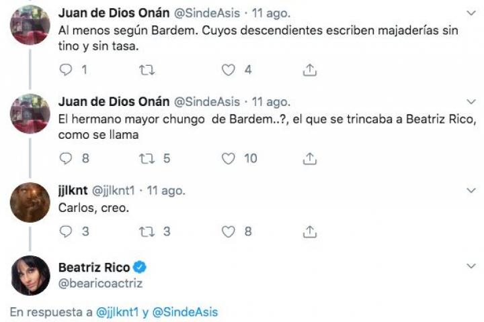This screenshot has height=322, width=484.
Task: Like jjlknt's 'Carlos, creo.' tweet
Action: (x=229, y=231)
